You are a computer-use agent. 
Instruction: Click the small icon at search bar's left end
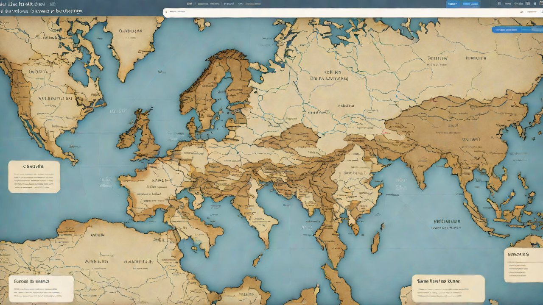coord(167,12)
